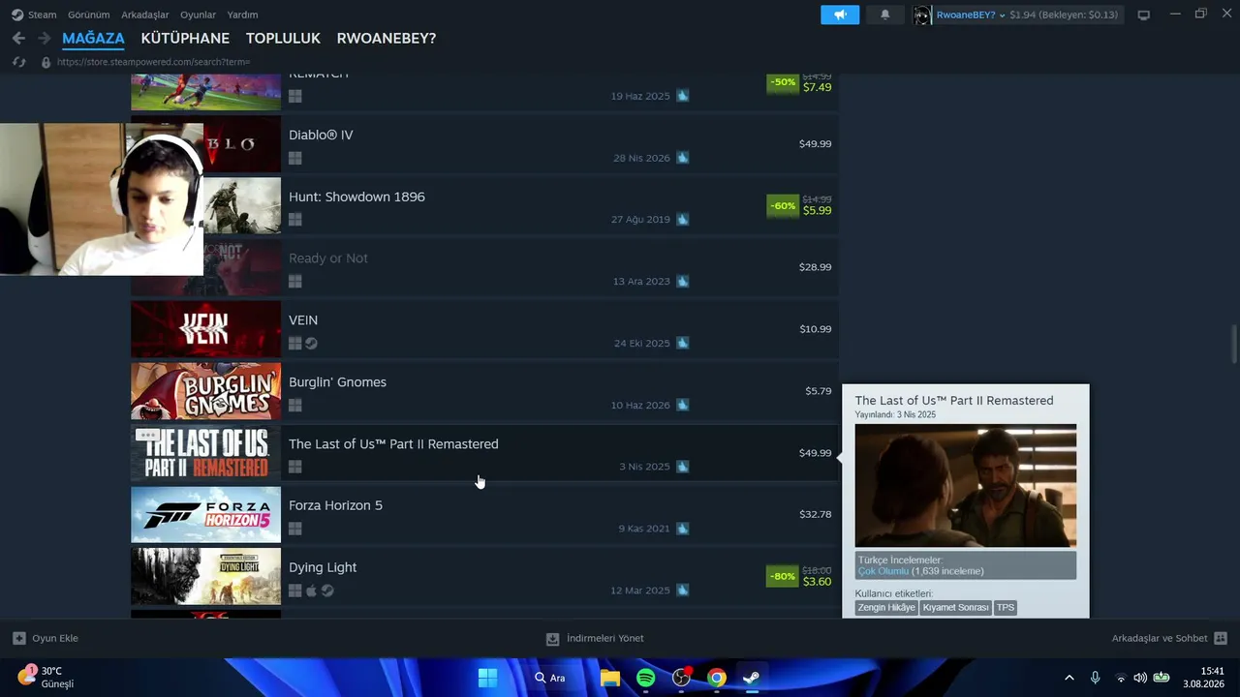This screenshot has height=697, width=1240.
Task: Switch to the TOPLULUK tab
Action: 283,39
